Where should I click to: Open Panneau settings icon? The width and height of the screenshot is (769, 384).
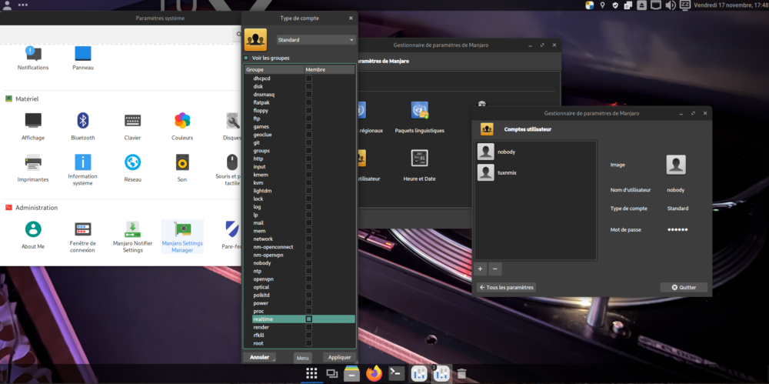83,53
